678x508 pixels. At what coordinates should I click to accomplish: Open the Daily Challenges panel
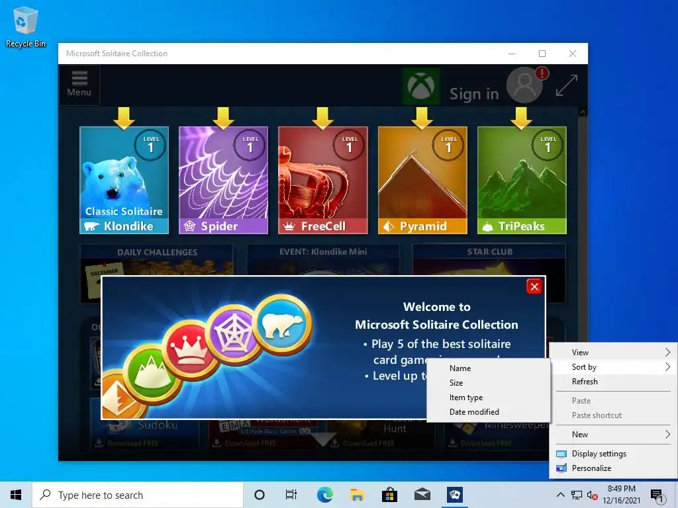157,259
